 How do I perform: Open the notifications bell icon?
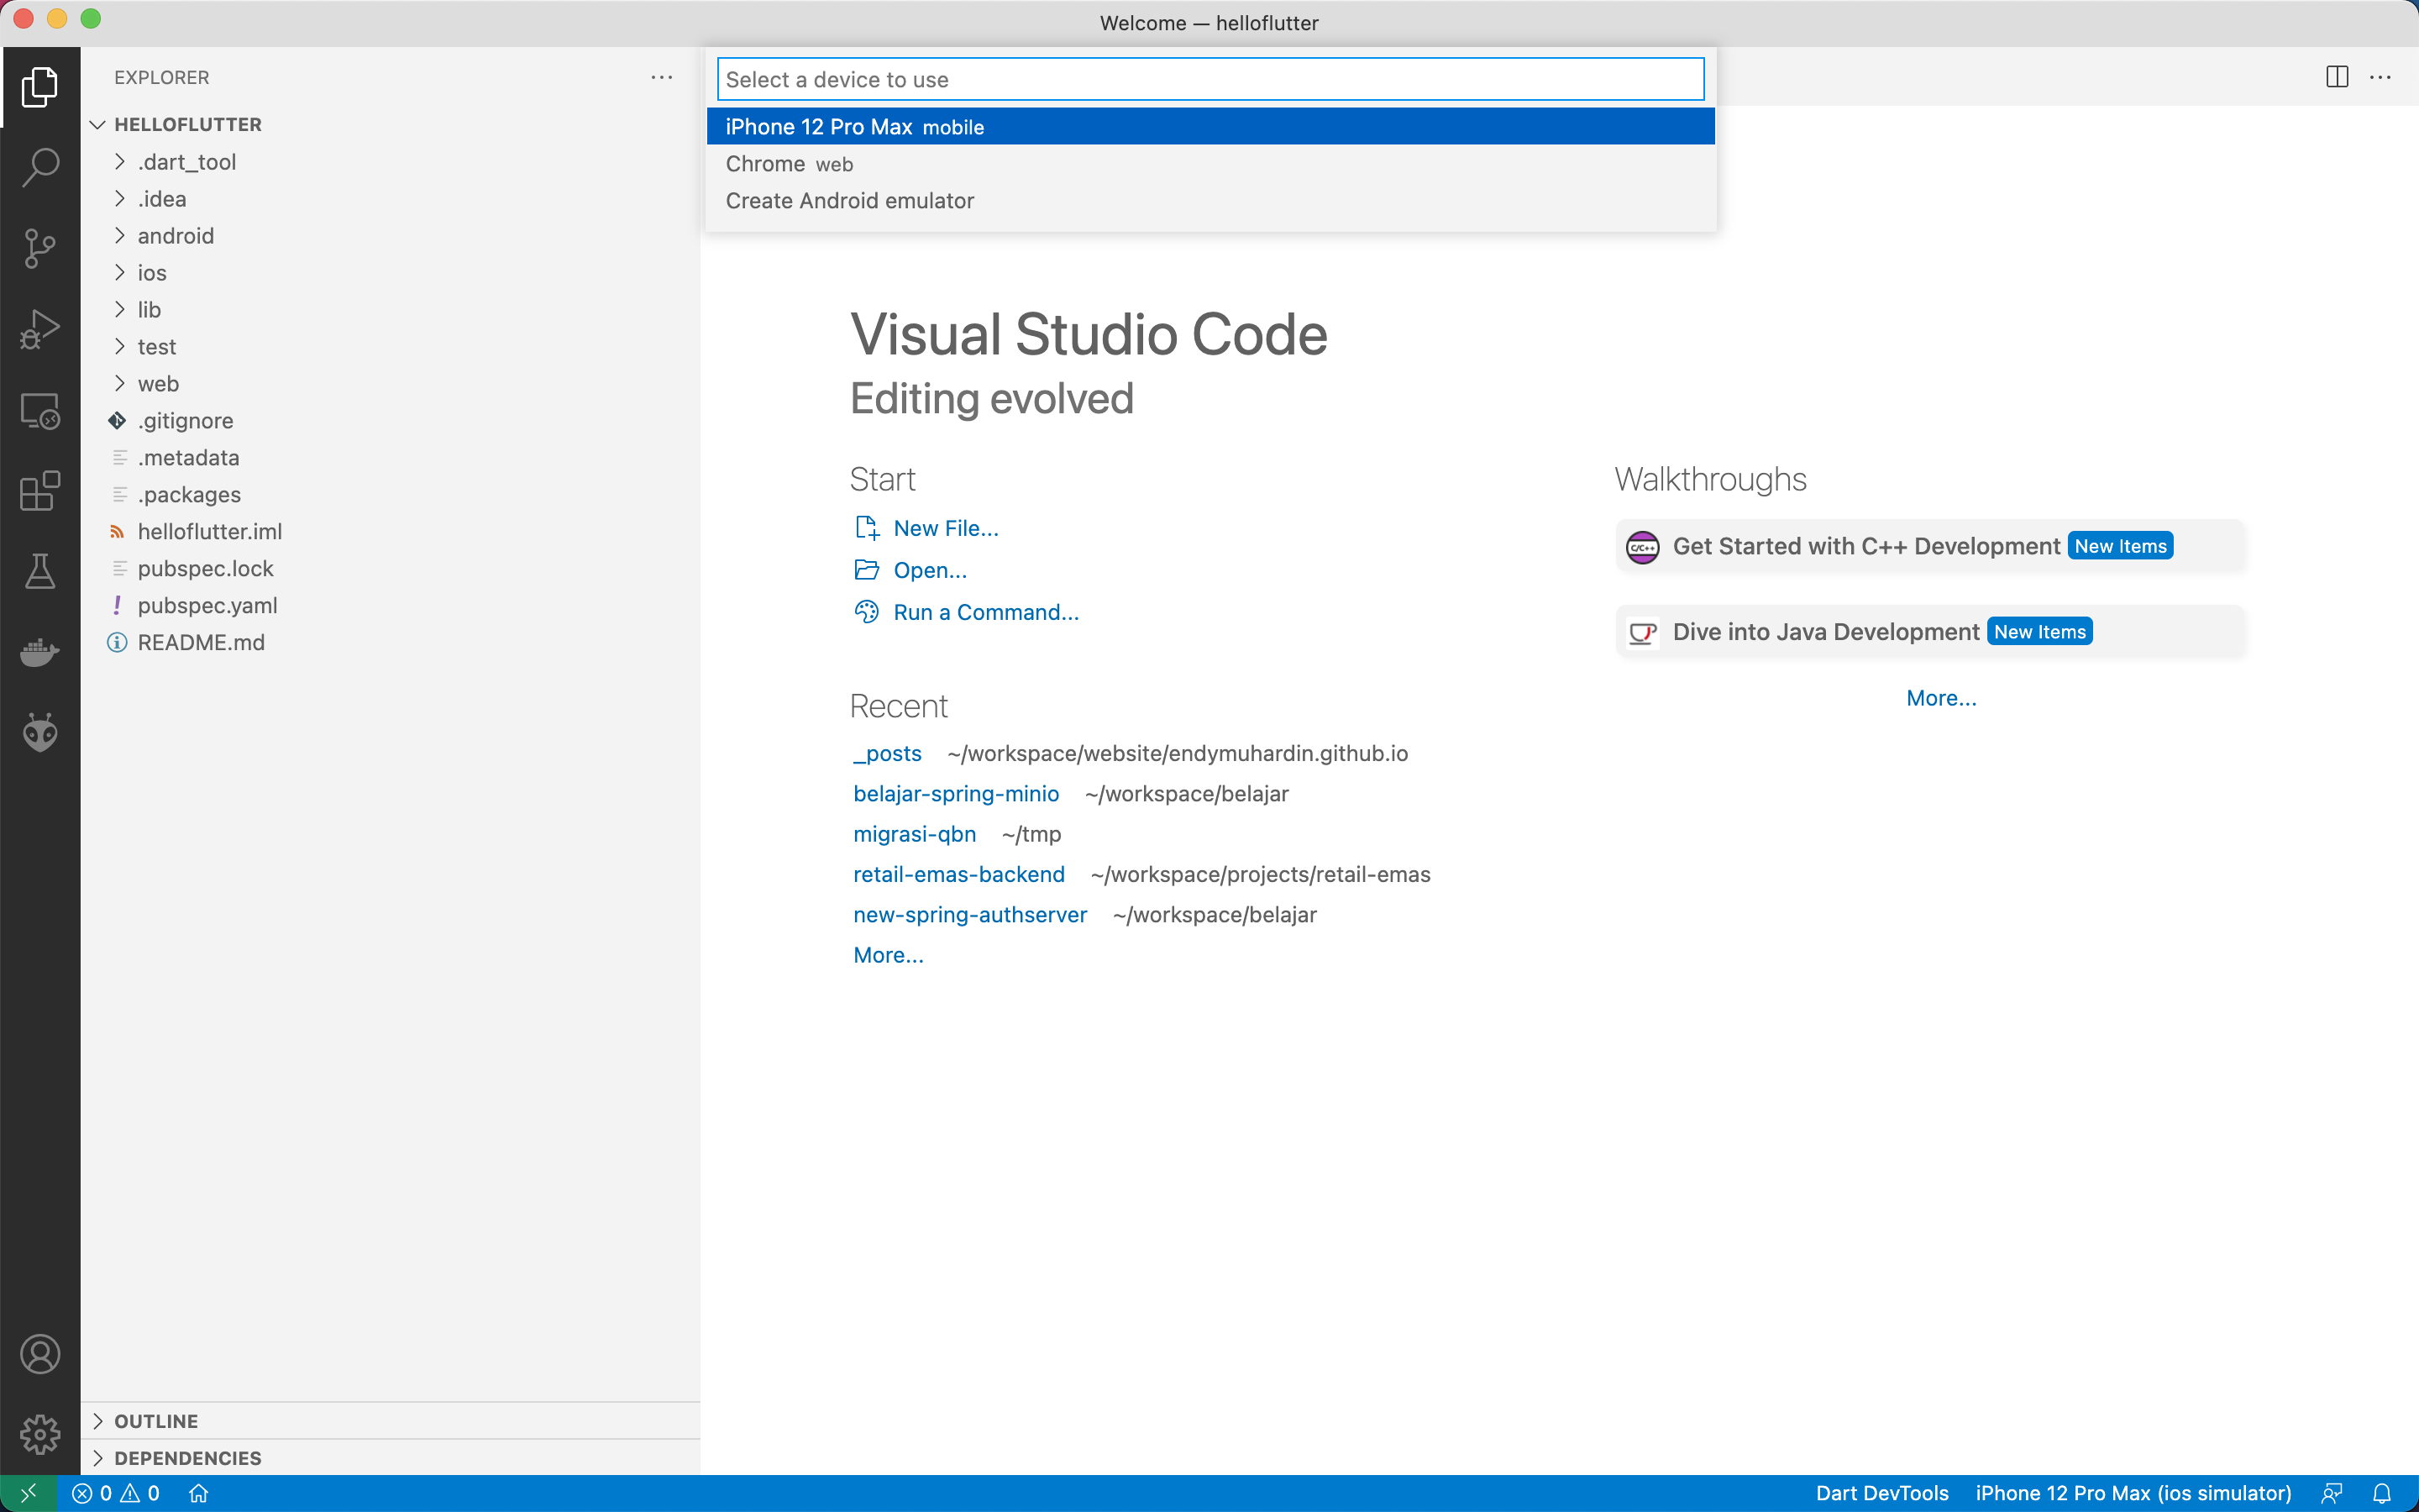(2382, 1493)
